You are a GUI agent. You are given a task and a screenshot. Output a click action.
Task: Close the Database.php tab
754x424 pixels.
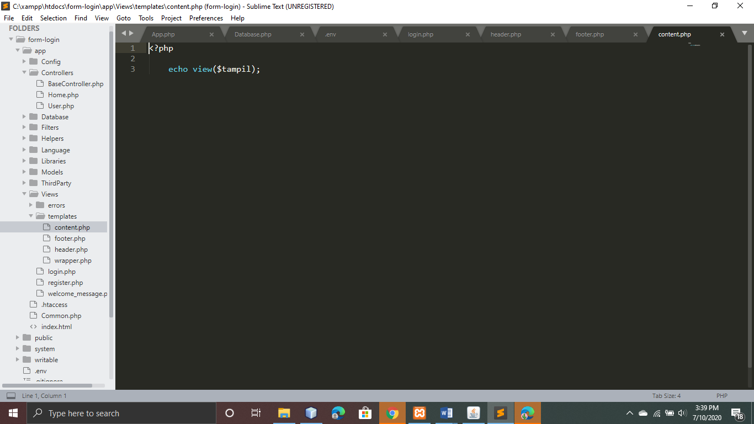tap(302, 34)
